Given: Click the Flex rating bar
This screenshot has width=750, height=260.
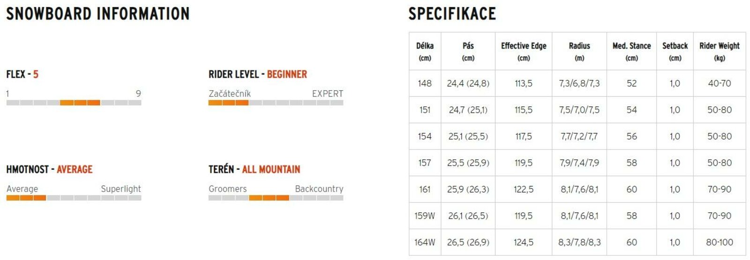Looking at the screenshot, I should pos(74,102).
